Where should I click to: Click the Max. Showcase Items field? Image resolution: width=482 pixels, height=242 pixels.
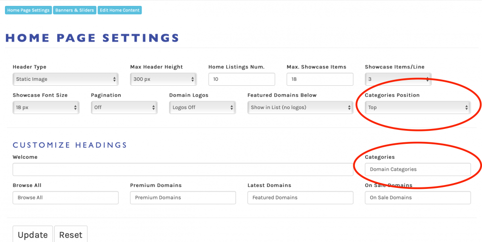[x=320, y=79]
